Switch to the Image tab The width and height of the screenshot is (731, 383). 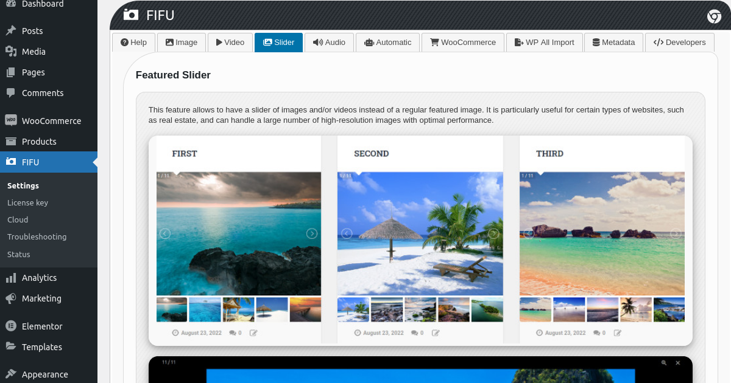click(x=182, y=43)
